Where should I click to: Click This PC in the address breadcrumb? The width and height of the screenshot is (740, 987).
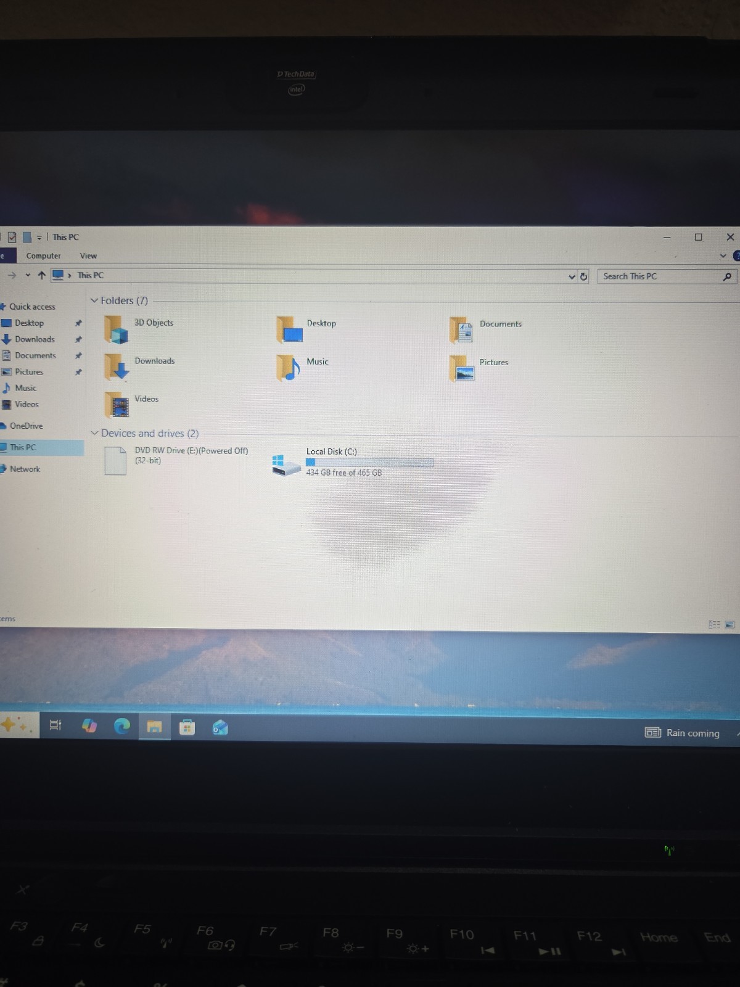click(x=91, y=275)
